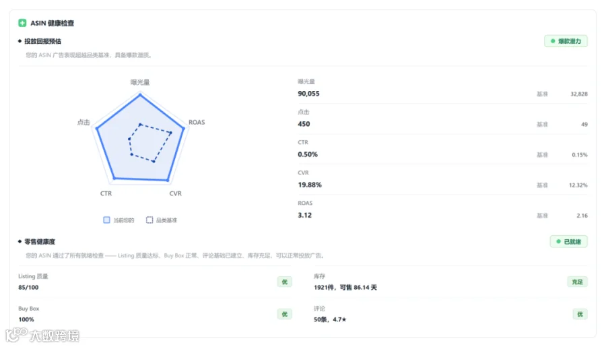Image resolution: width=606 pixels, height=347 pixels.
Task: Click the CVR value 19.88%
Action: 310,185
